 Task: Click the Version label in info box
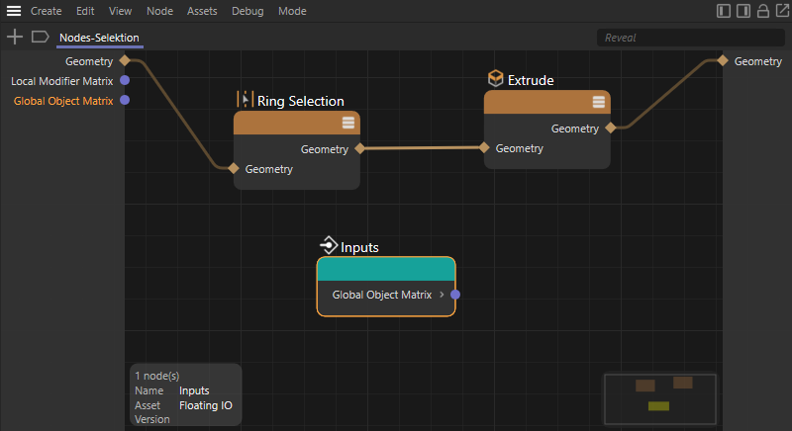point(152,419)
